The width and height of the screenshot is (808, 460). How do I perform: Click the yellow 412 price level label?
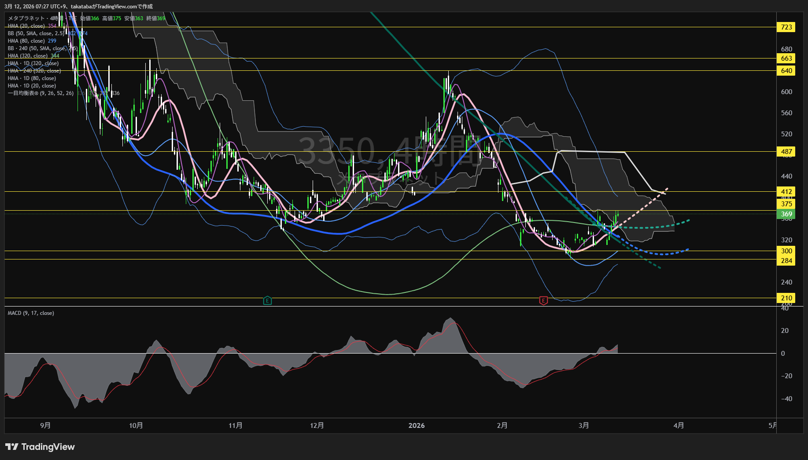tap(786, 192)
